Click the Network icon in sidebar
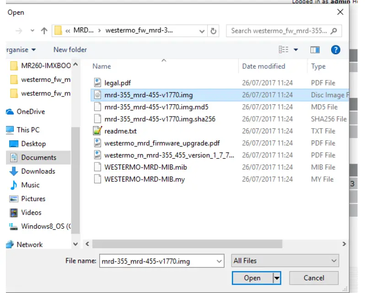 tap(10, 244)
